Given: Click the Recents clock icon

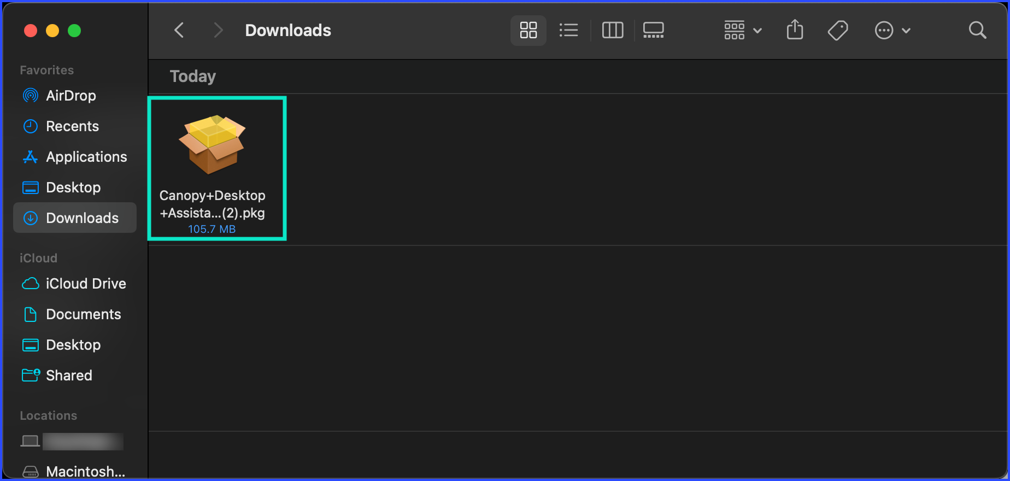Looking at the screenshot, I should tap(31, 126).
